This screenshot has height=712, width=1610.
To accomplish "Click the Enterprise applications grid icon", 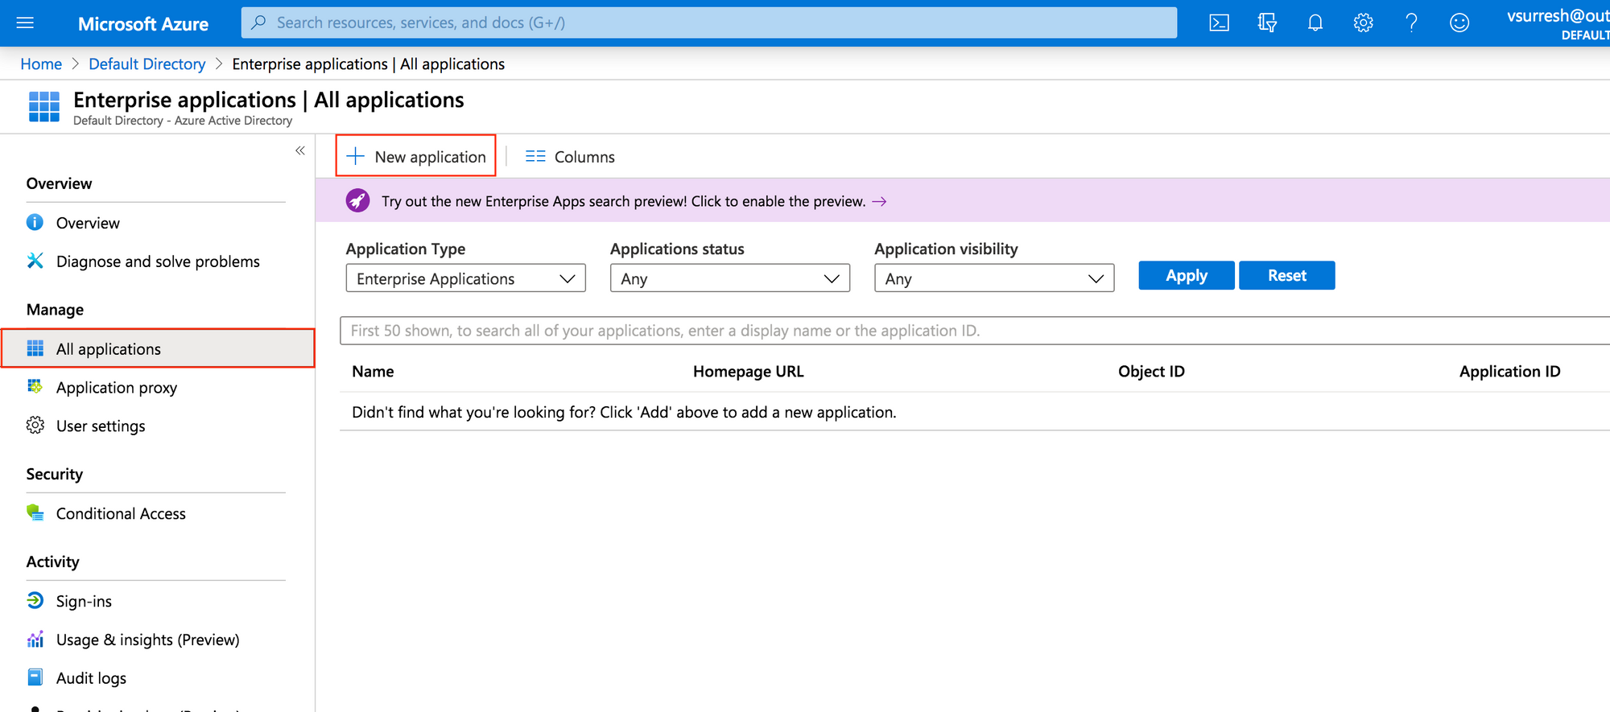I will [x=43, y=107].
